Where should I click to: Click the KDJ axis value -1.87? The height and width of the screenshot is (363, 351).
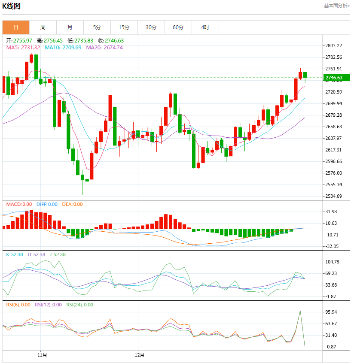(x=331, y=296)
